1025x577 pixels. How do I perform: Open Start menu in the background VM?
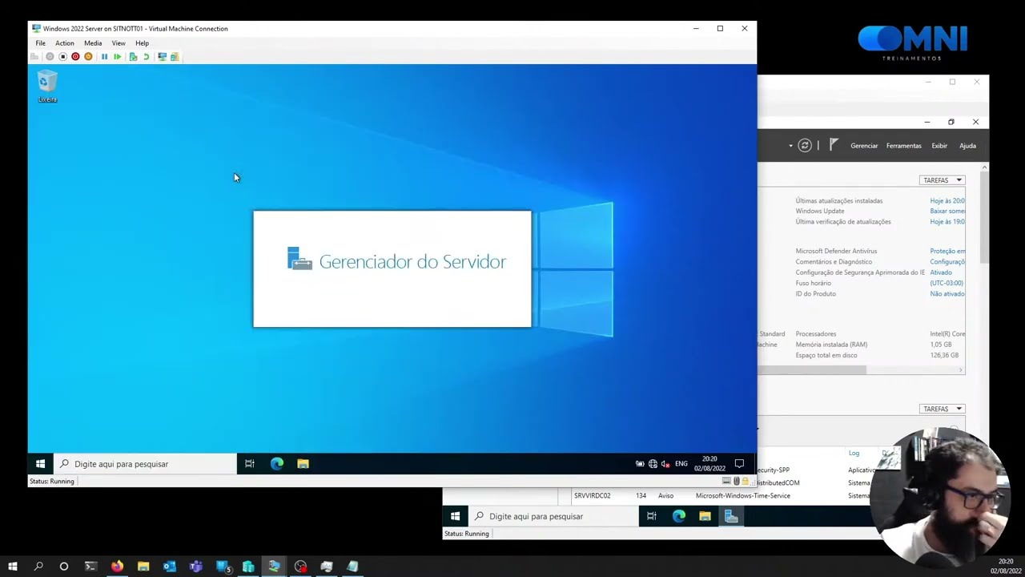click(x=455, y=517)
